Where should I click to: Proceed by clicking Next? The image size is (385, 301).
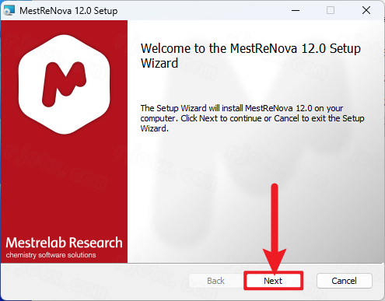[273, 281]
